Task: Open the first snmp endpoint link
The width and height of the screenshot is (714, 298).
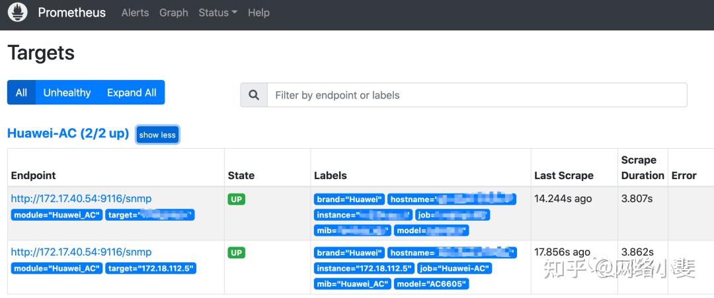Action: pos(81,198)
